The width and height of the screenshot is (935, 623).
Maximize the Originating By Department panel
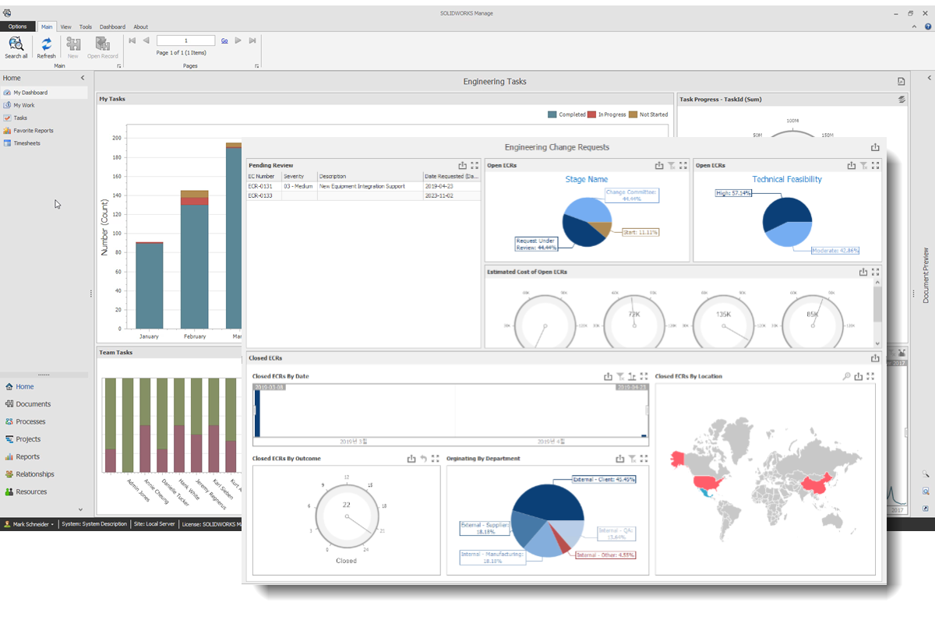pos(644,459)
